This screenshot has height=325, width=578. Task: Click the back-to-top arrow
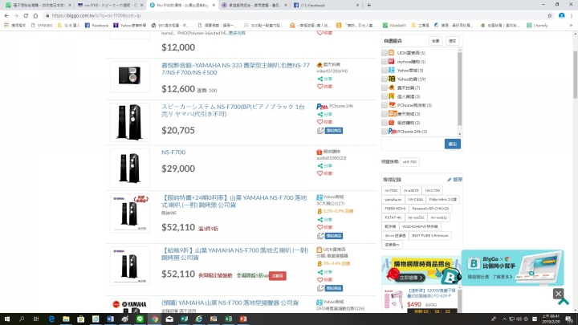point(564,302)
